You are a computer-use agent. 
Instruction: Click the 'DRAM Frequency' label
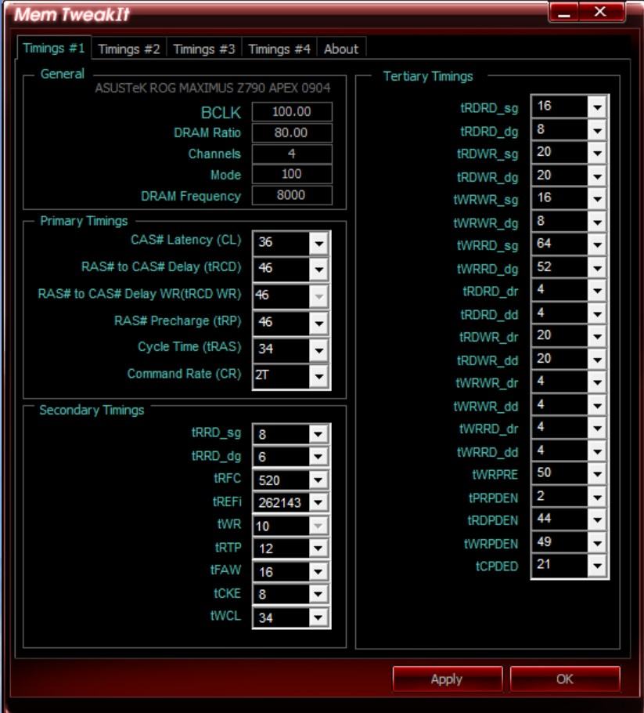click(191, 196)
